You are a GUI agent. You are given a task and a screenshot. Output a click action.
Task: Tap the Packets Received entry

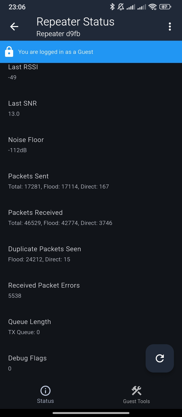[x=60, y=218]
